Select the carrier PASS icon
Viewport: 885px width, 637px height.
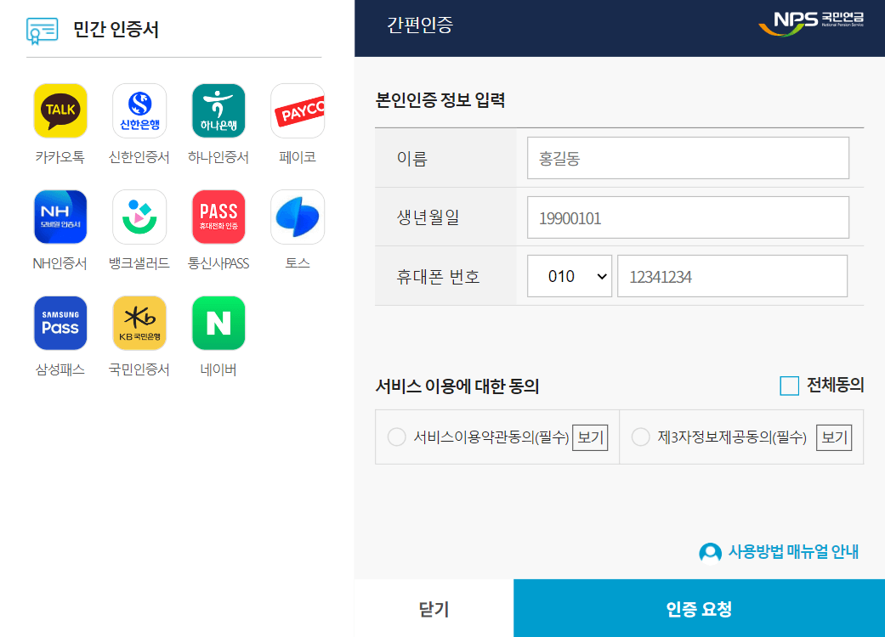(218, 217)
